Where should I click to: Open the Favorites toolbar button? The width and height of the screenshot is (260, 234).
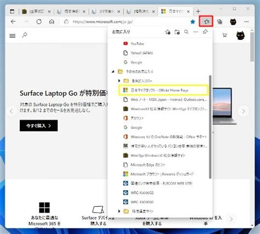[206, 21]
